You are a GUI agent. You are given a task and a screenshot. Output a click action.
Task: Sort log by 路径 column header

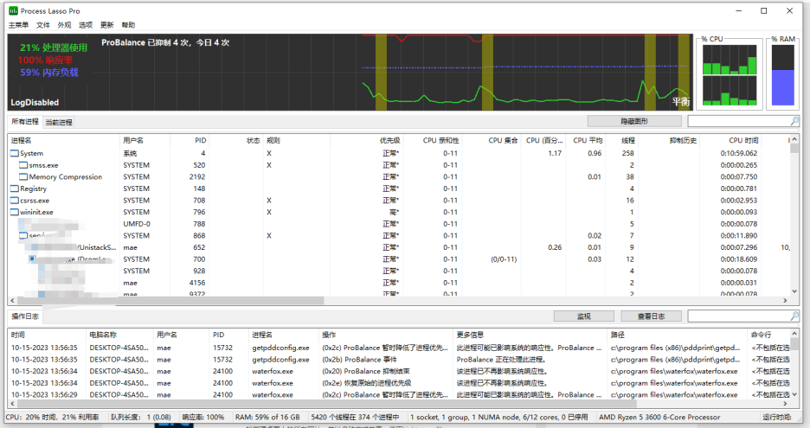point(677,335)
